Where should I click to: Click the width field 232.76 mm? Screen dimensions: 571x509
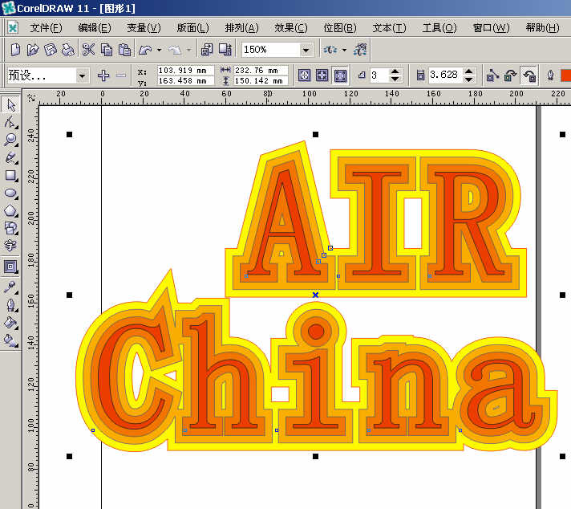pyautogui.click(x=261, y=70)
